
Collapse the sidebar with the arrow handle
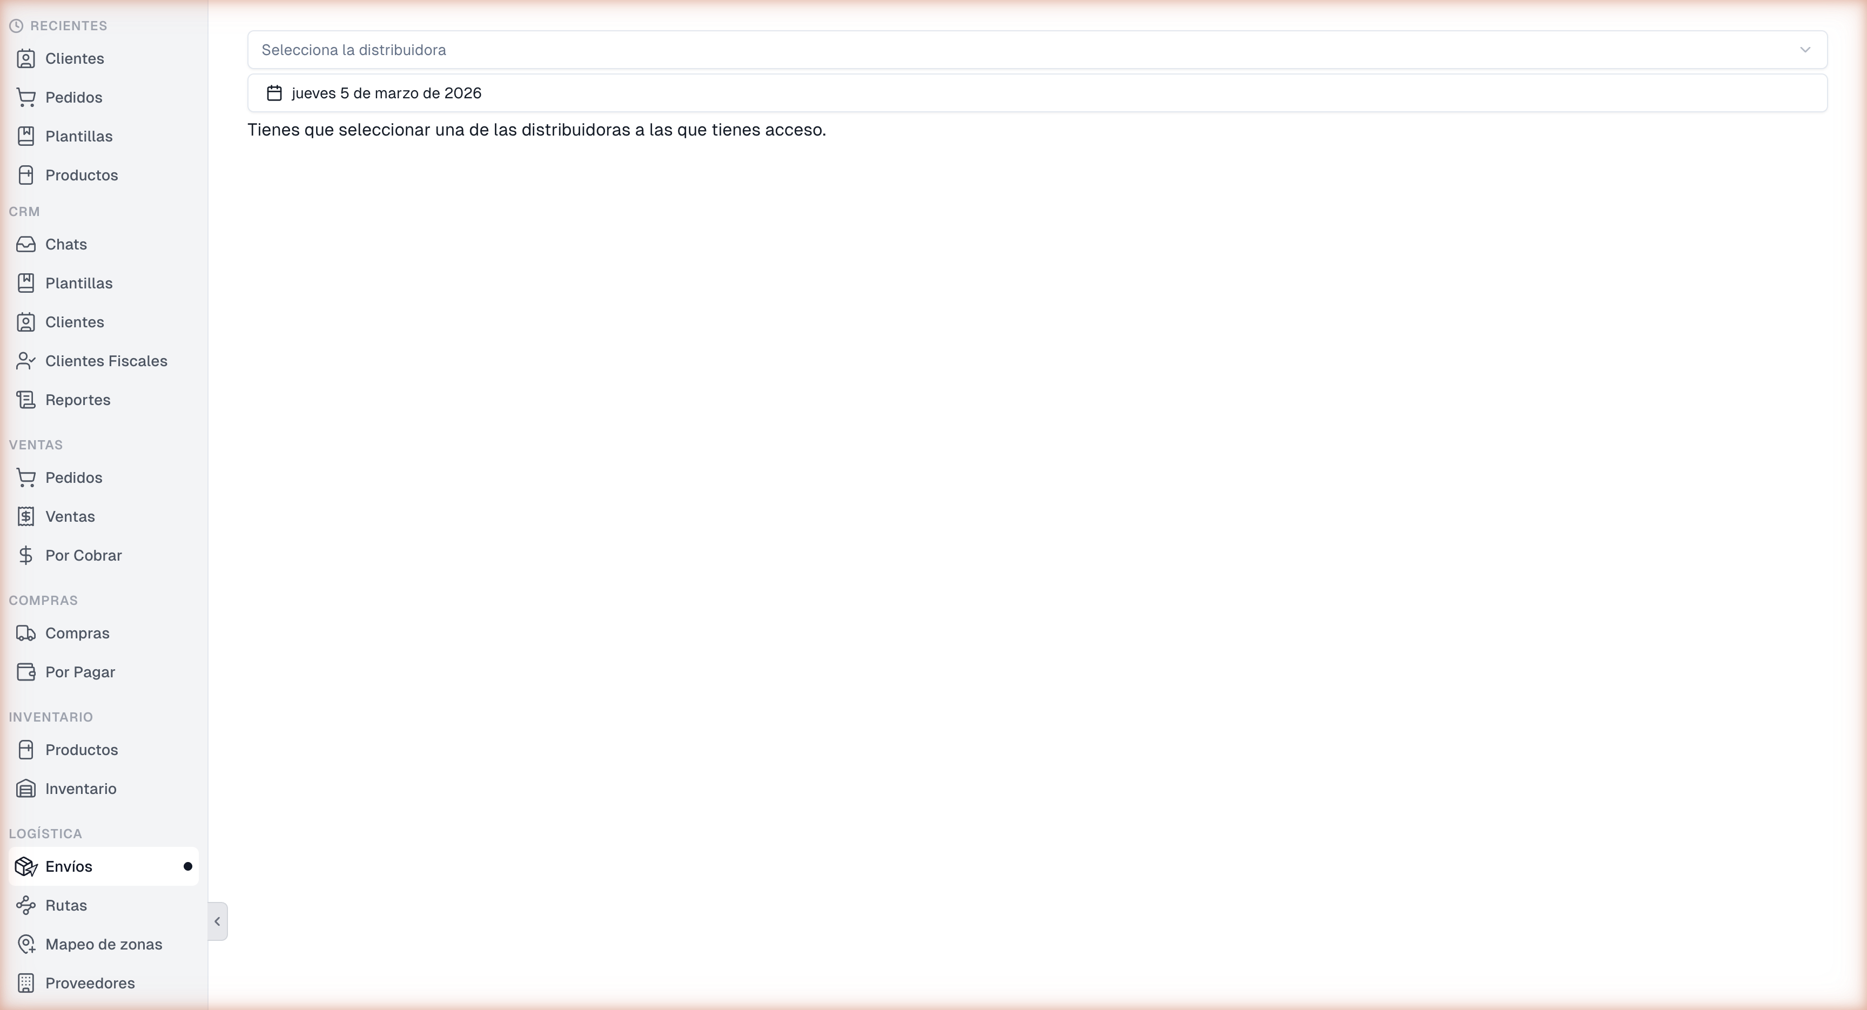click(x=217, y=921)
